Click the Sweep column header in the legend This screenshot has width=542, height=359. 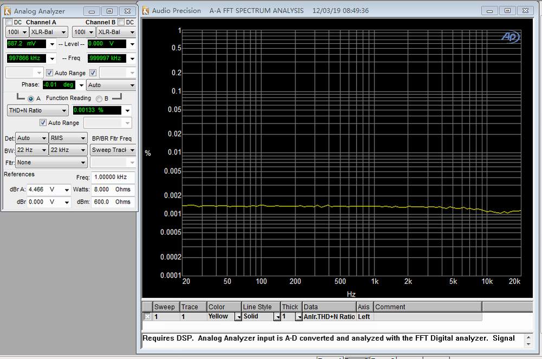pyautogui.click(x=166, y=307)
